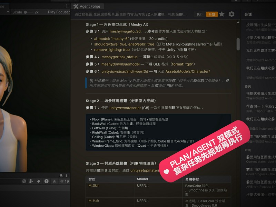The image size is (276, 207).
Task: Click the Stage 1 角色模型生成 heading
Action: point(117,24)
